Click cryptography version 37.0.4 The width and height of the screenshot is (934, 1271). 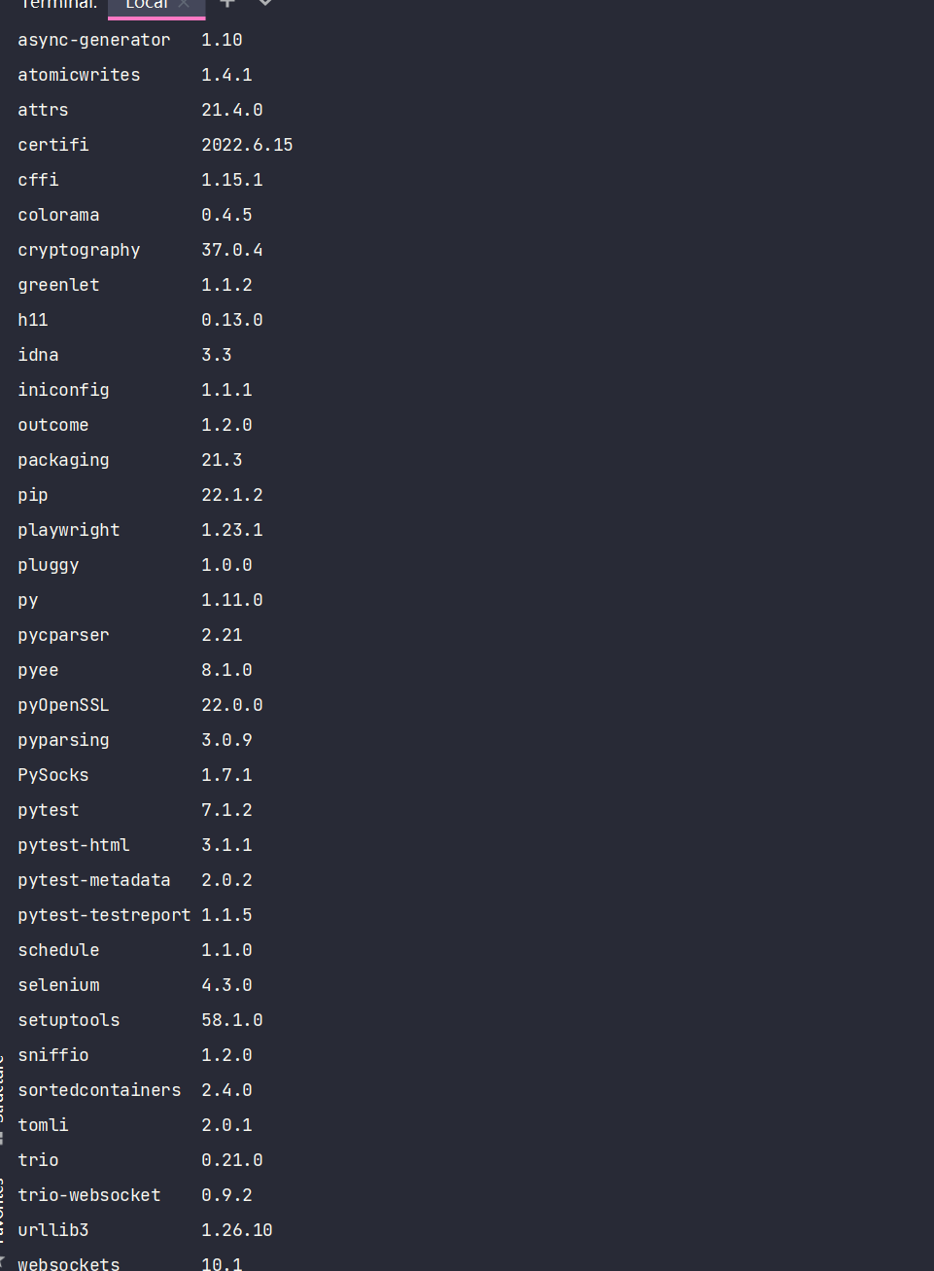click(x=232, y=250)
